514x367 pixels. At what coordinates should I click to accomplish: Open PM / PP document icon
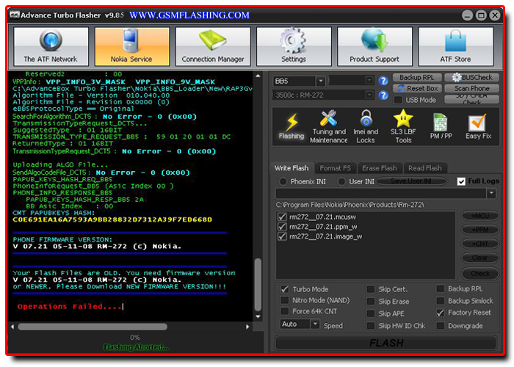coord(441,126)
